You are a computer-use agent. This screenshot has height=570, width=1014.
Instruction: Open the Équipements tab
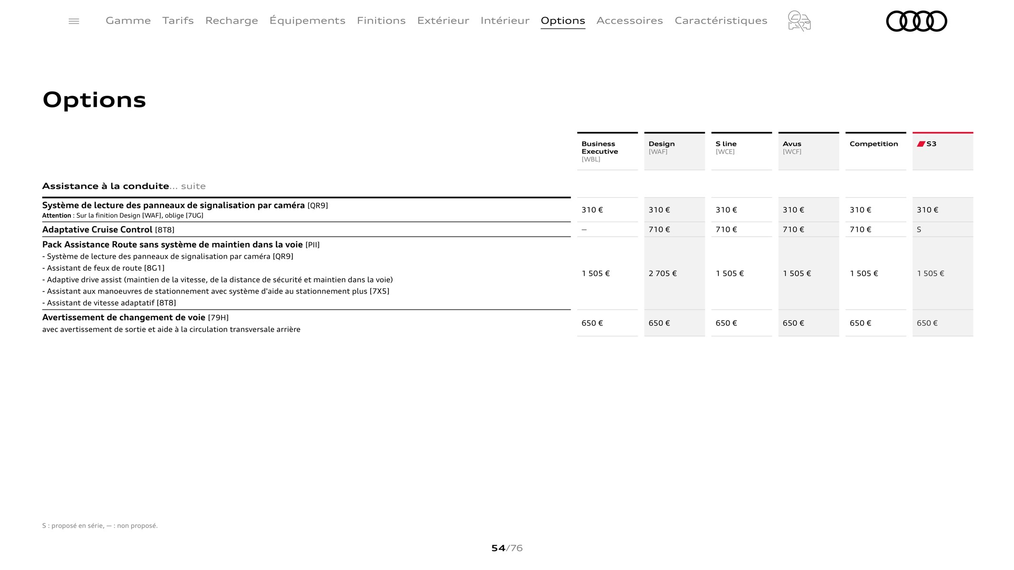[x=307, y=20]
